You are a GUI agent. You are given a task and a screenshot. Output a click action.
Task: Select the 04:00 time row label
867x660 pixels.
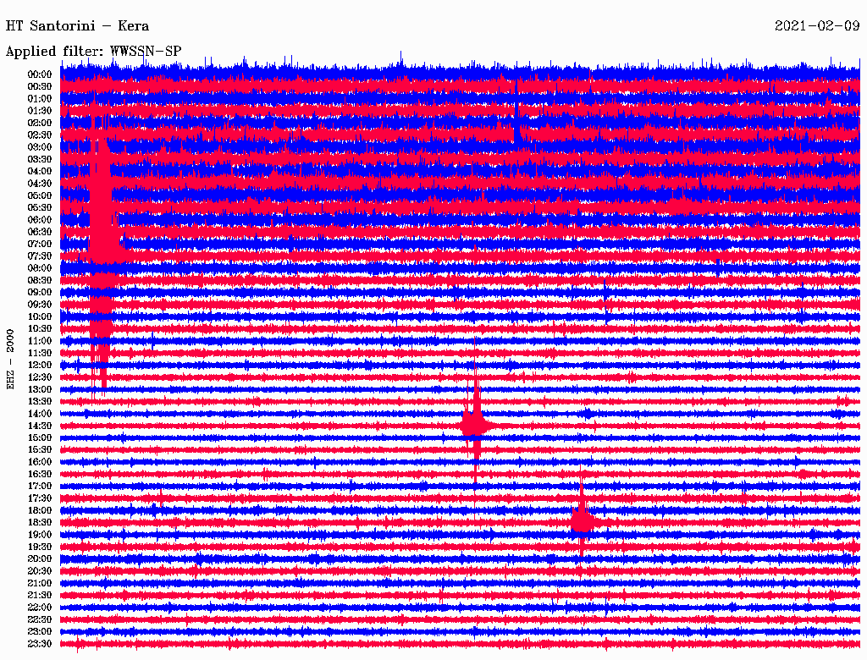pyautogui.click(x=40, y=172)
